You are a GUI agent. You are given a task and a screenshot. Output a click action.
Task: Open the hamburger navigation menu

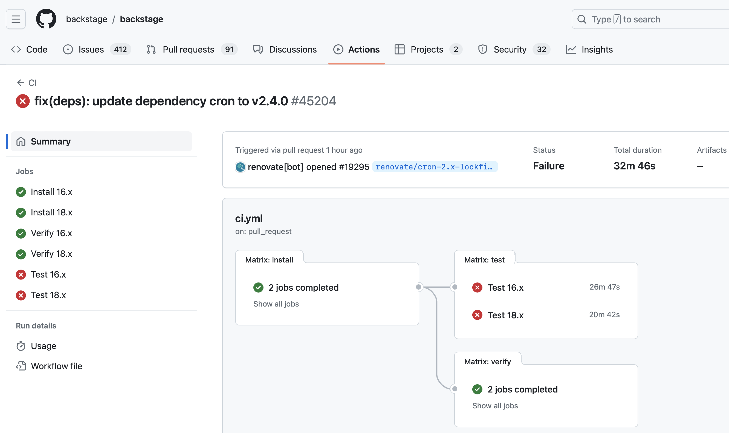tap(16, 19)
